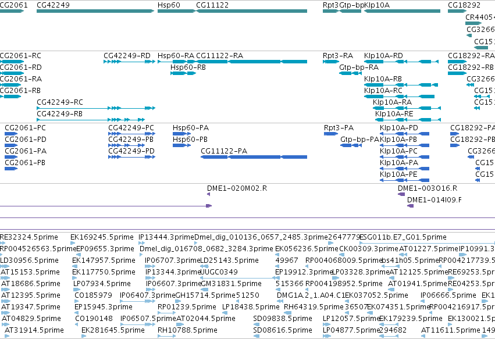Image resolution: width=495 pixels, height=339 pixels.
Task: Select EST SD09838.5prime
Action: click(257, 324)
